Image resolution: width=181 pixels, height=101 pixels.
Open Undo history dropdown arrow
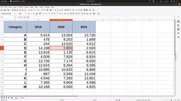36,10
